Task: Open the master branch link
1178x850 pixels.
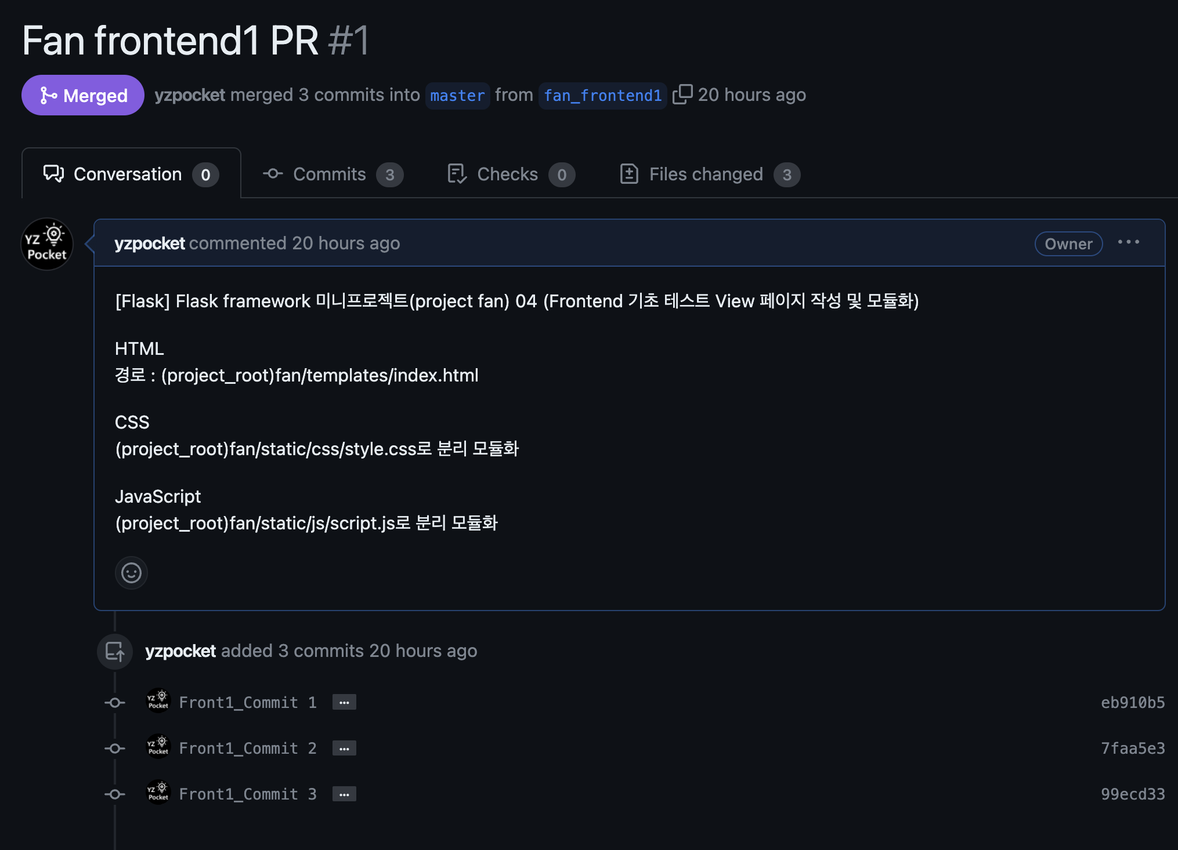Action: [457, 96]
